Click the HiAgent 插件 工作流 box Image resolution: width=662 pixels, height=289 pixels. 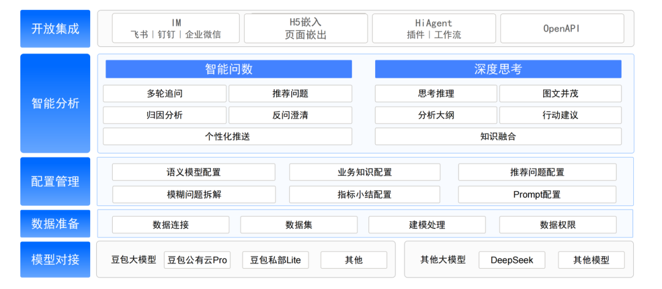pyautogui.click(x=433, y=28)
